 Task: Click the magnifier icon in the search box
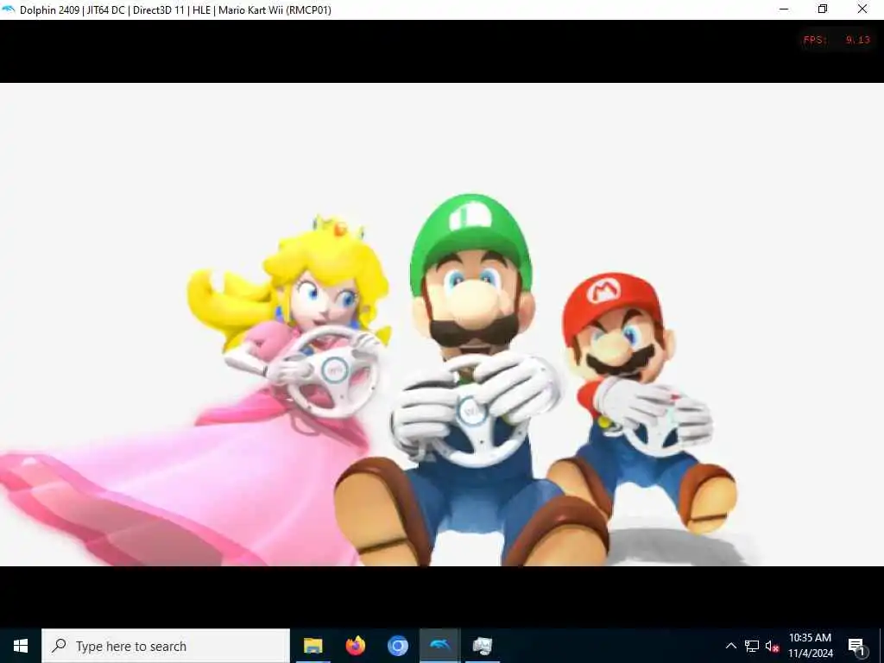point(59,646)
